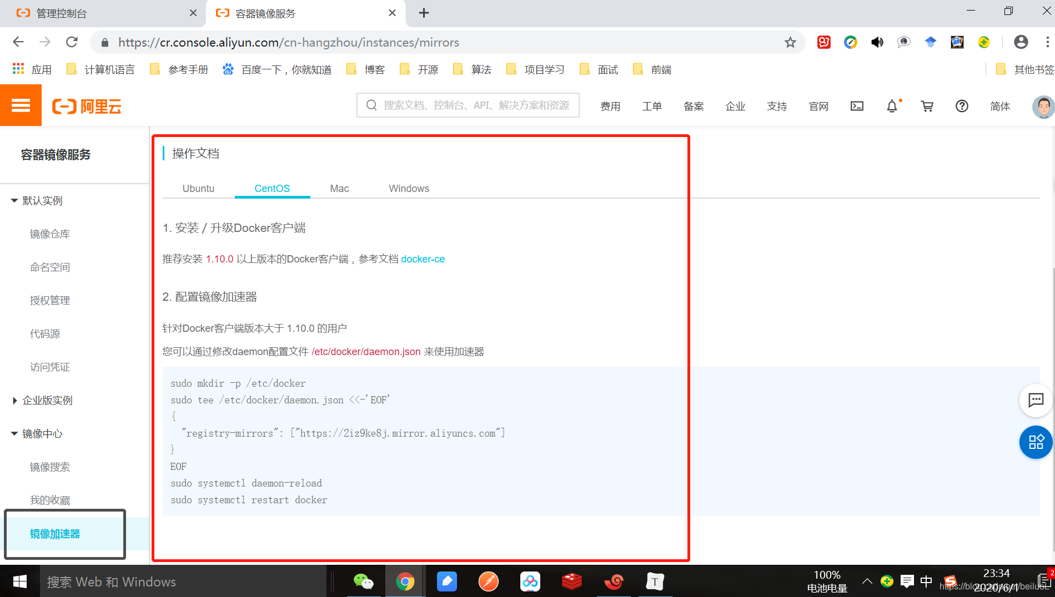Open the help question mark icon

tap(962, 106)
